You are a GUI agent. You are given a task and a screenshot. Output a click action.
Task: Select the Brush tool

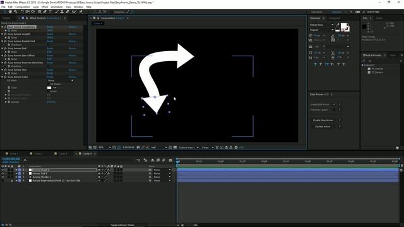click(x=57, y=12)
